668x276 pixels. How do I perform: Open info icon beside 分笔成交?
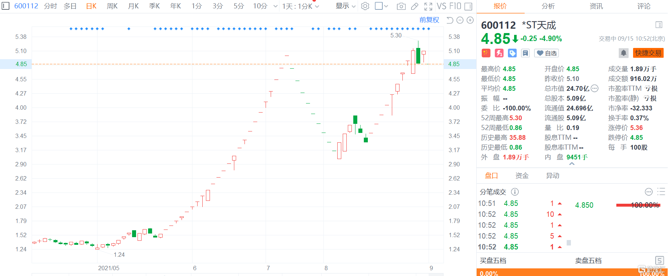[x=515, y=192]
